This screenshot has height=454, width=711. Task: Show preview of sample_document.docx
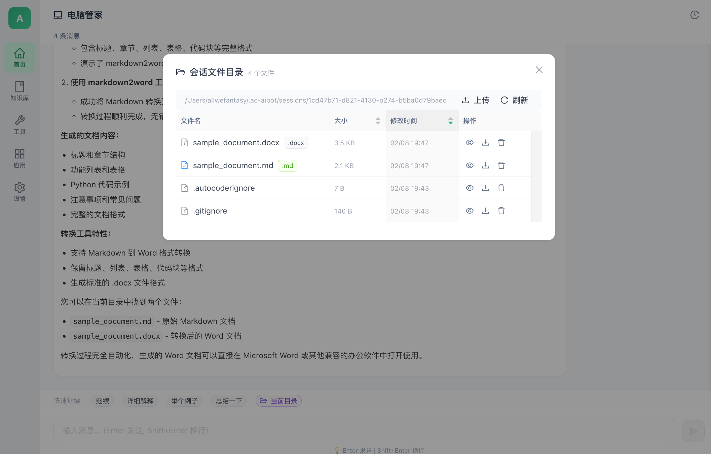(x=470, y=142)
